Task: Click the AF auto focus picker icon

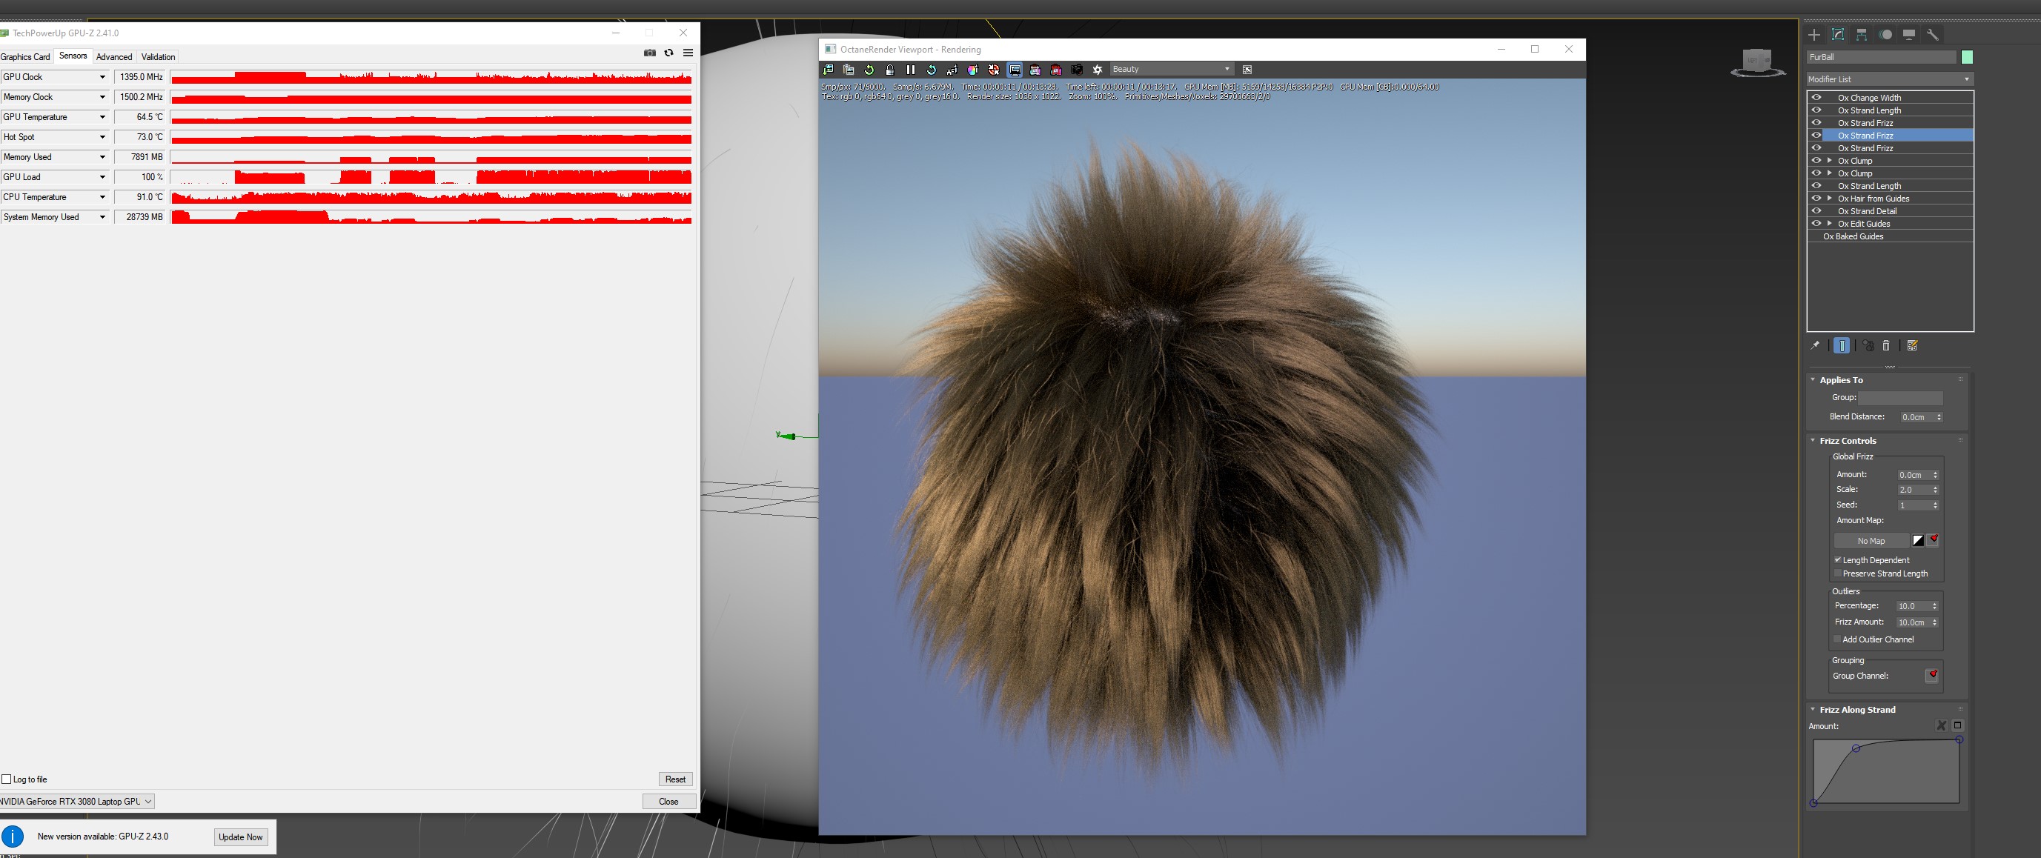Action: (952, 70)
